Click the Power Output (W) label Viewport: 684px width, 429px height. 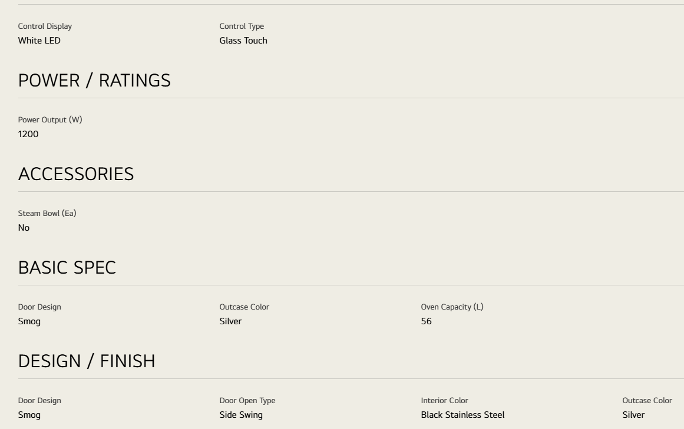coord(50,120)
